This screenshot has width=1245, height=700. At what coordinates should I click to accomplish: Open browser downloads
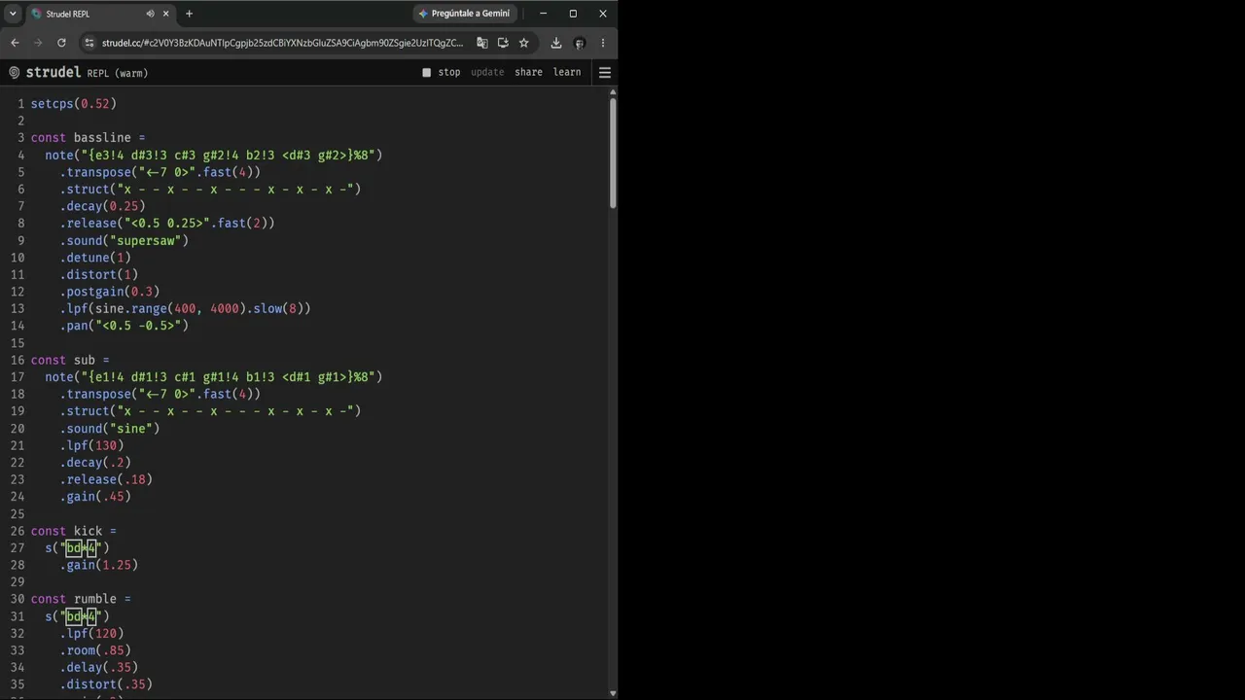pos(555,43)
